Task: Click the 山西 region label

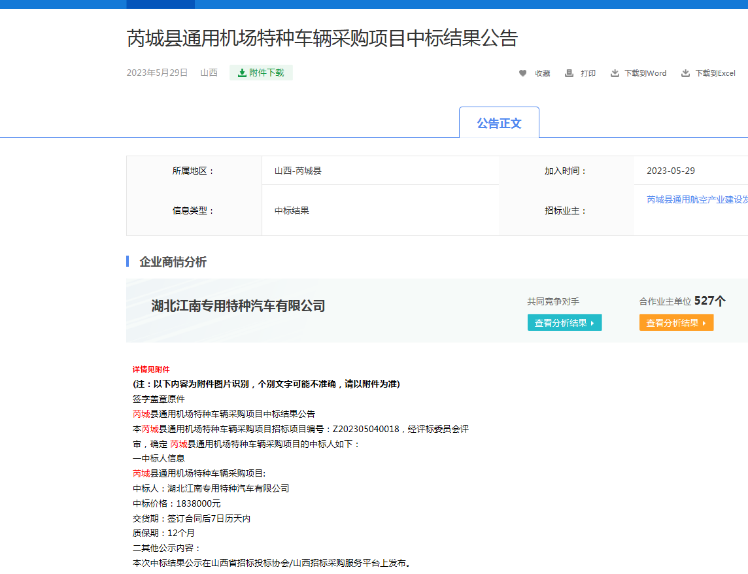Action: (208, 73)
